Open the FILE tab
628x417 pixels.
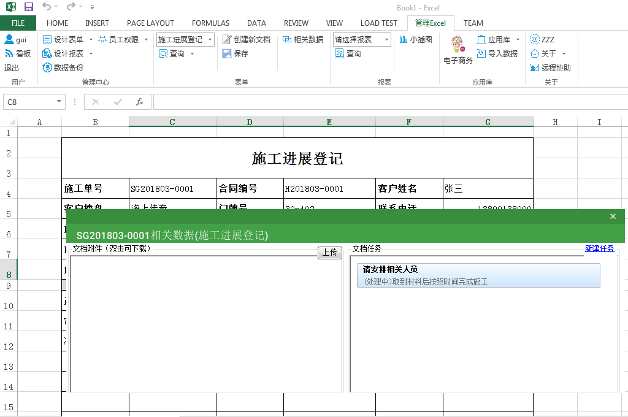click(18, 23)
